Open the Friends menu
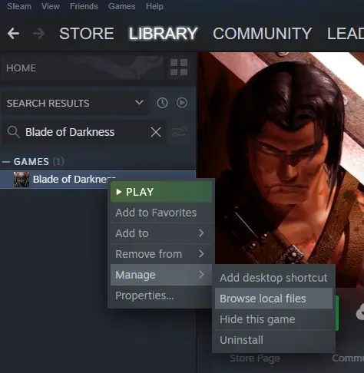Screen dimensions: 364x373 84,6
